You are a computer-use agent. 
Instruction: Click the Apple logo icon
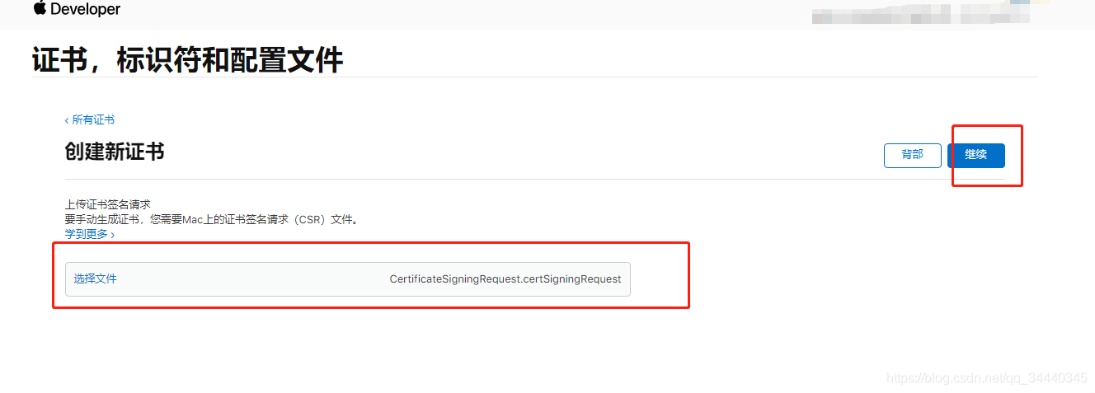pos(40,8)
